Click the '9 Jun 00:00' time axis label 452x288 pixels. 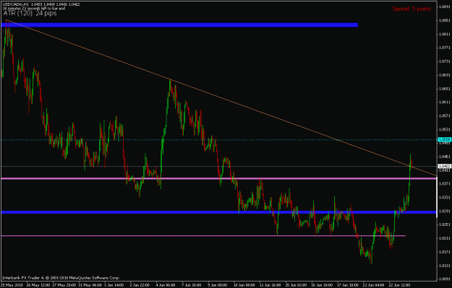tap(218, 285)
